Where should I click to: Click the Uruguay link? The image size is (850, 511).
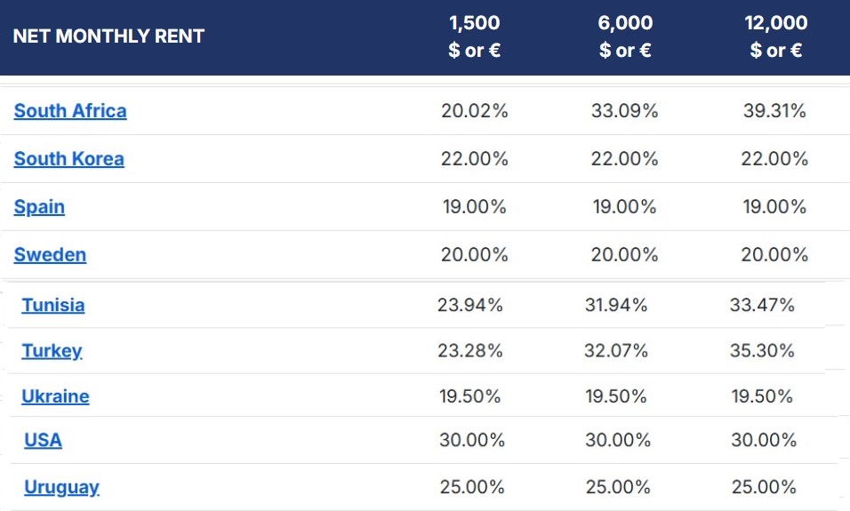[x=61, y=487]
